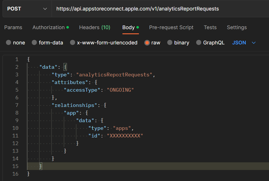Open the Pre-request Script tab
The width and height of the screenshot is (269, 181).
[171, 27]
